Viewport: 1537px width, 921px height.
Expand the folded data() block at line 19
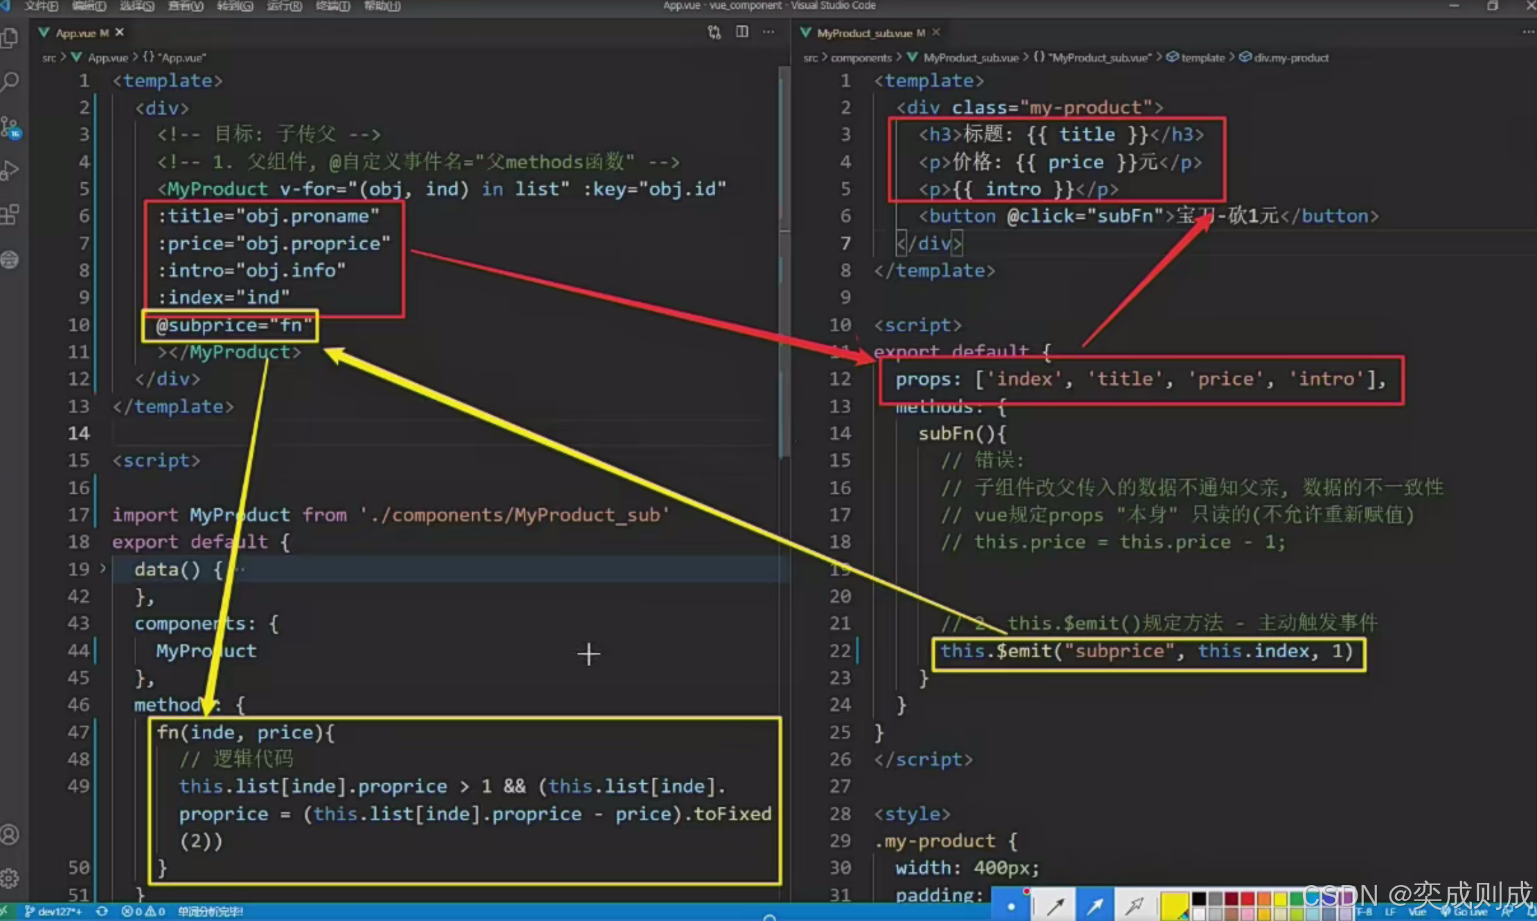coord(103,569)
